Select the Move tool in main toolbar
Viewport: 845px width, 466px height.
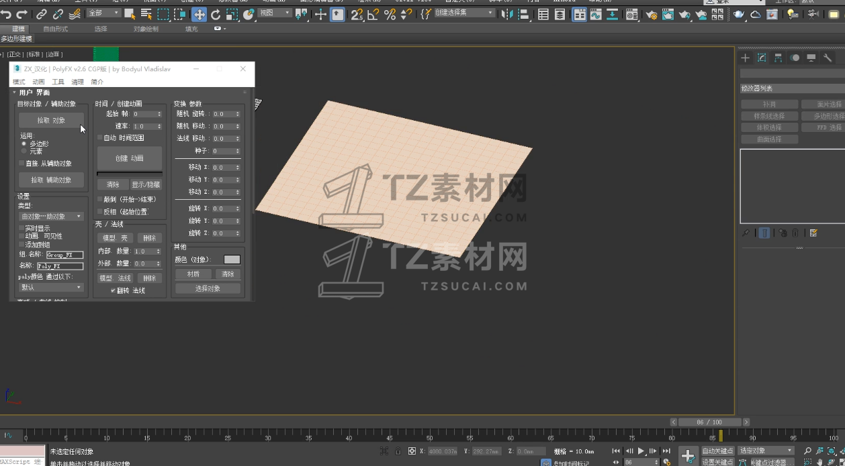pos(199,15)
